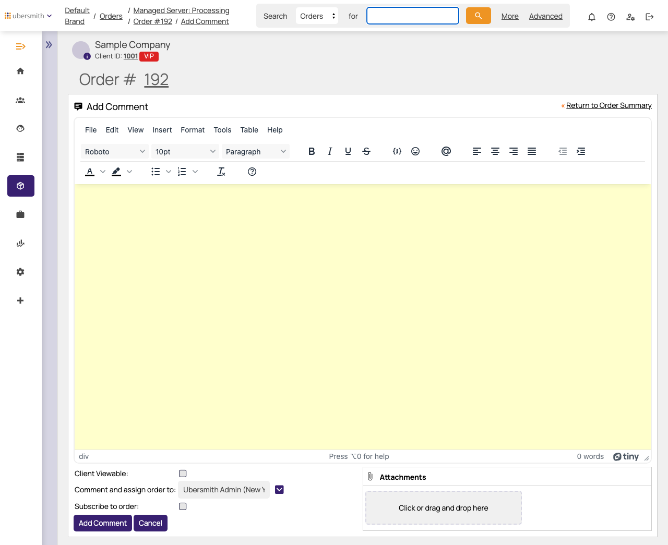Expand bullet list style options
Viewport: 668px width, 545px height.
169,172
